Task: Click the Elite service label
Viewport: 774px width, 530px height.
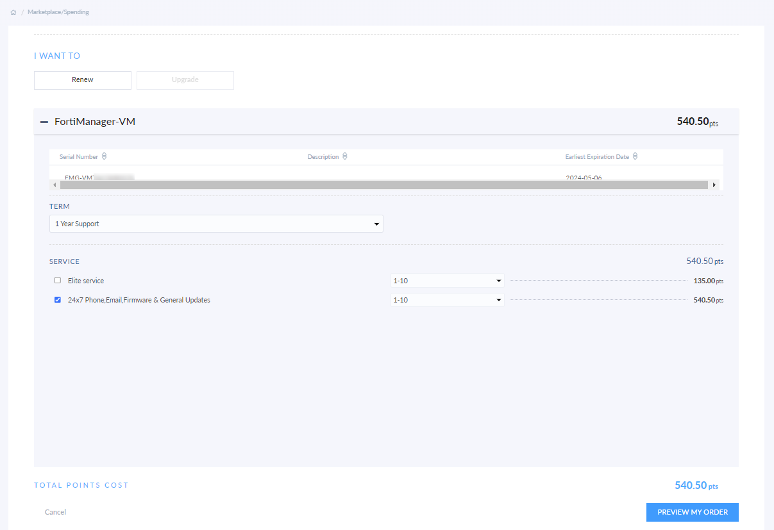Action: click(x=86, y=281)
